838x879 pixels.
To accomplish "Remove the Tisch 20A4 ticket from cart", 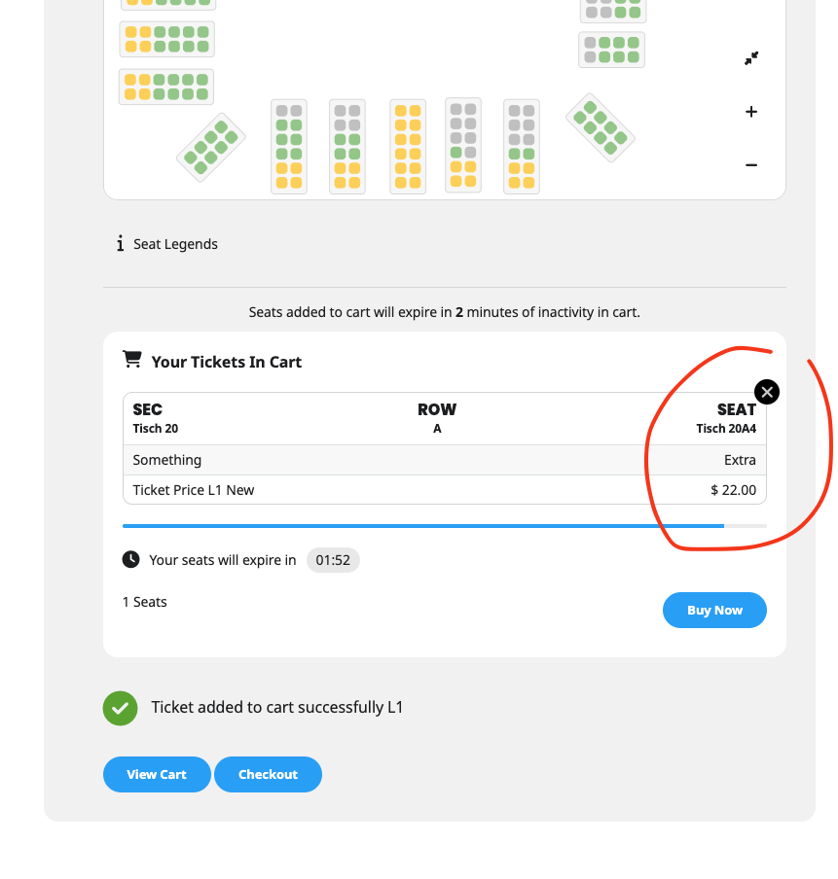I will [x=767, y=392].
